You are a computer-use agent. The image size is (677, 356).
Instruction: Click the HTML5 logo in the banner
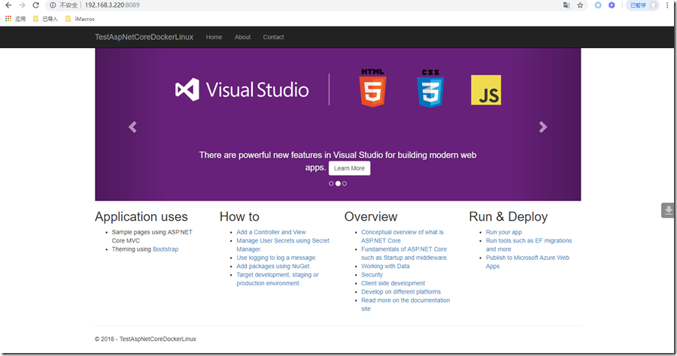point(372,88)
